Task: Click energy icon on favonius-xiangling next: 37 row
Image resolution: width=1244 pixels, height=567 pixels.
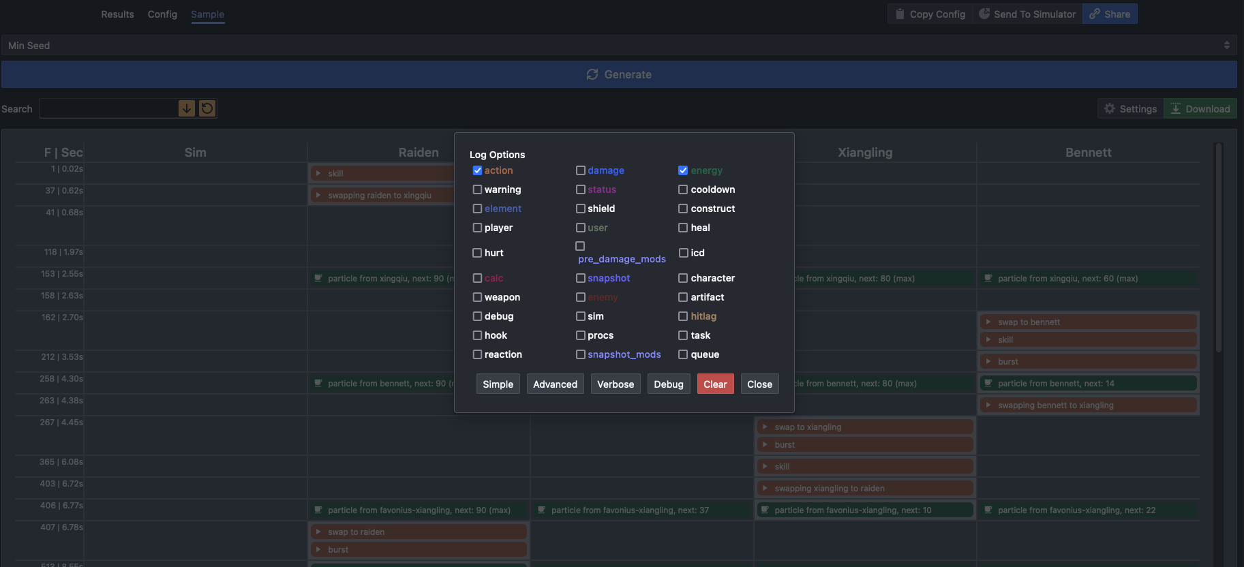Action: coord(542,510)
